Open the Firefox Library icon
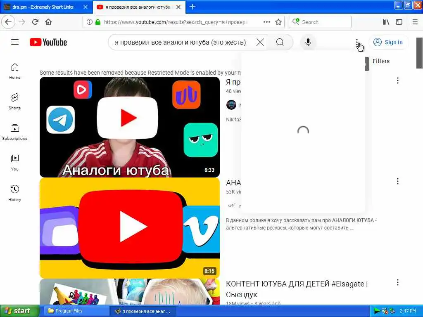The height and width of the screenshot is (317, 423). pos(386,22)
